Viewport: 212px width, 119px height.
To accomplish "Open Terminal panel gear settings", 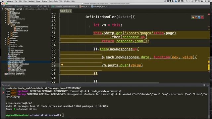I will 204,85.
